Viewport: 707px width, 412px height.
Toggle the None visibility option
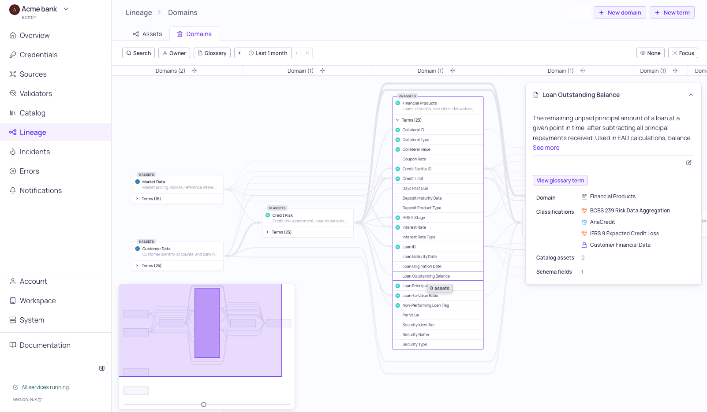tap(651, 53)
